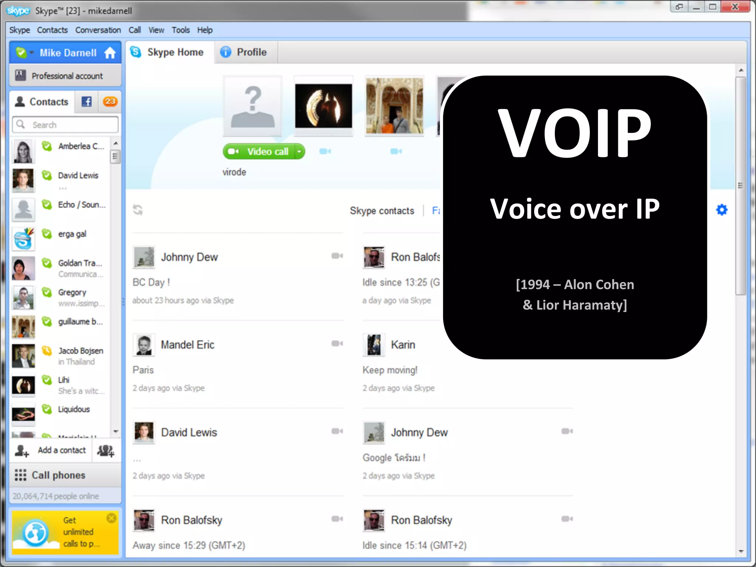This screenshot has width=756, height=567.
Task: Click green Video call button for virode
Action: click(x=259, y=151)
